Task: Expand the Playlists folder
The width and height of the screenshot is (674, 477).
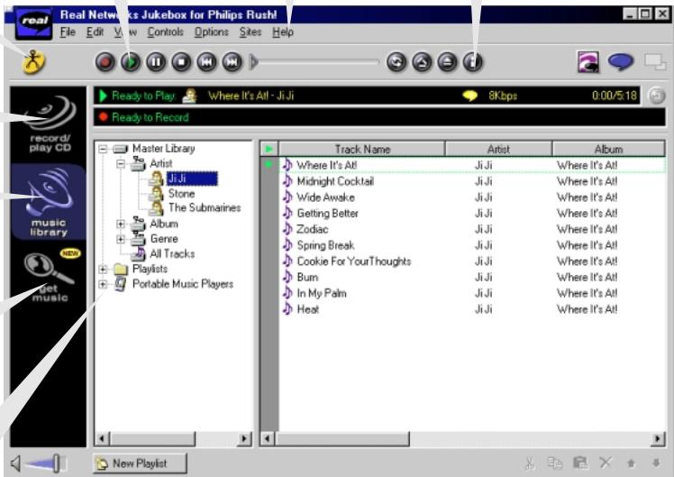Action: pyautogui.click(x=103, y=270)
